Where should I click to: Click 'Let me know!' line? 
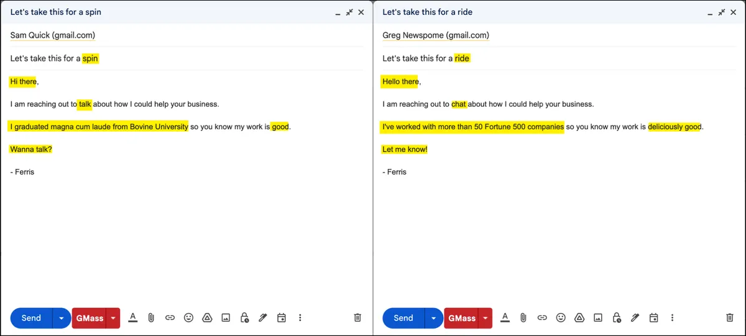(x=405, y=149)
